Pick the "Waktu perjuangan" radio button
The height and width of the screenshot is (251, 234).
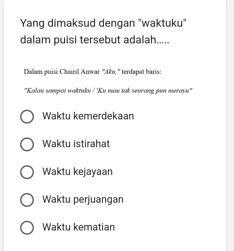[x=27, y=200]
